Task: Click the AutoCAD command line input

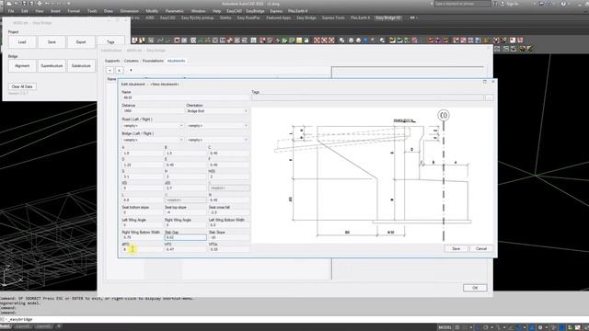Action: 294,319
